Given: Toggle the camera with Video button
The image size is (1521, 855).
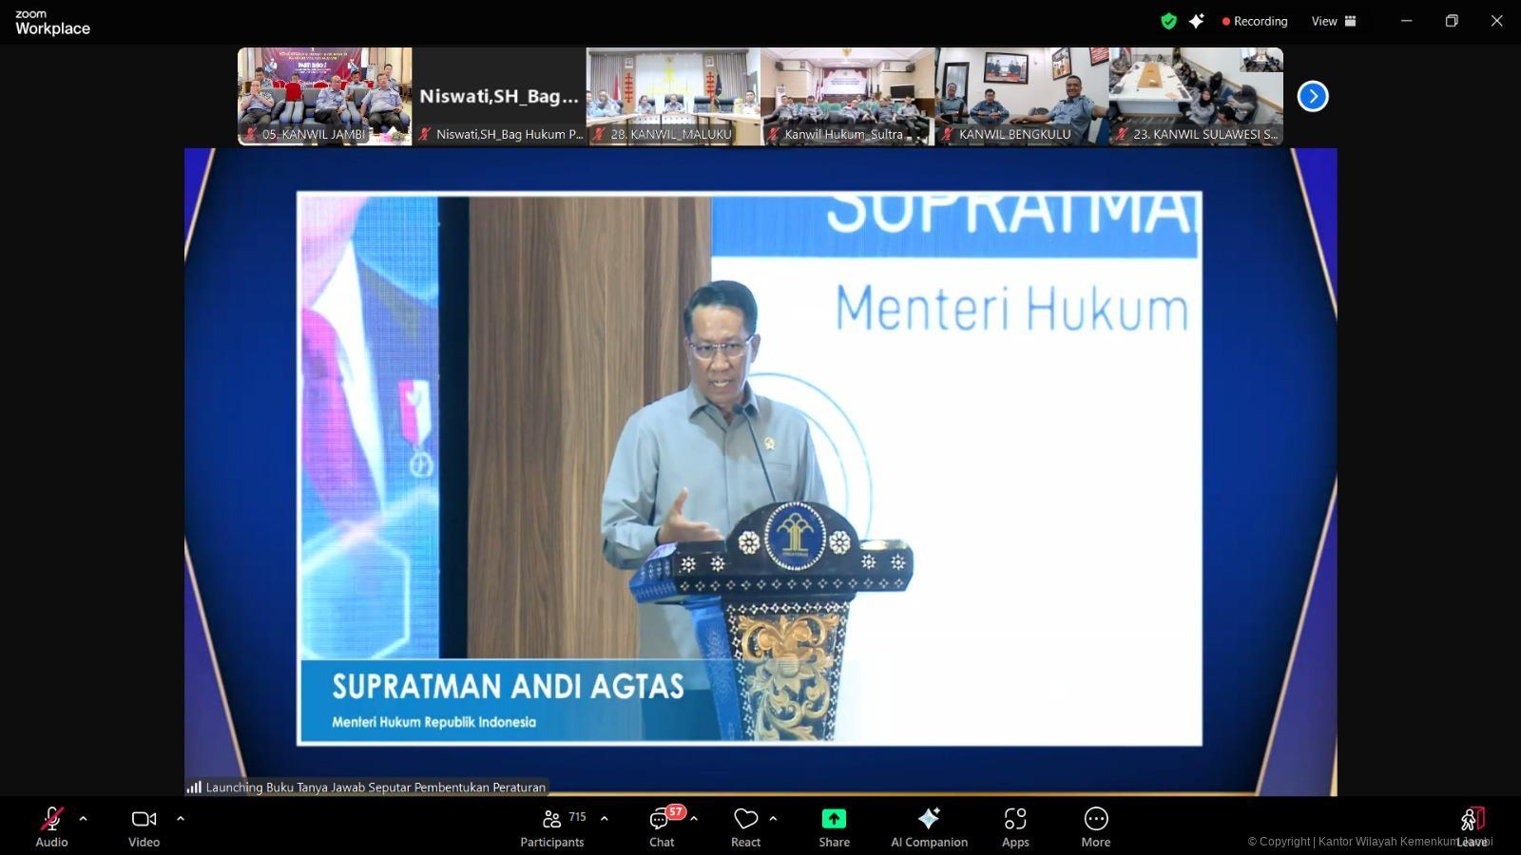Looking at the screenshot, I should [144, 826].
